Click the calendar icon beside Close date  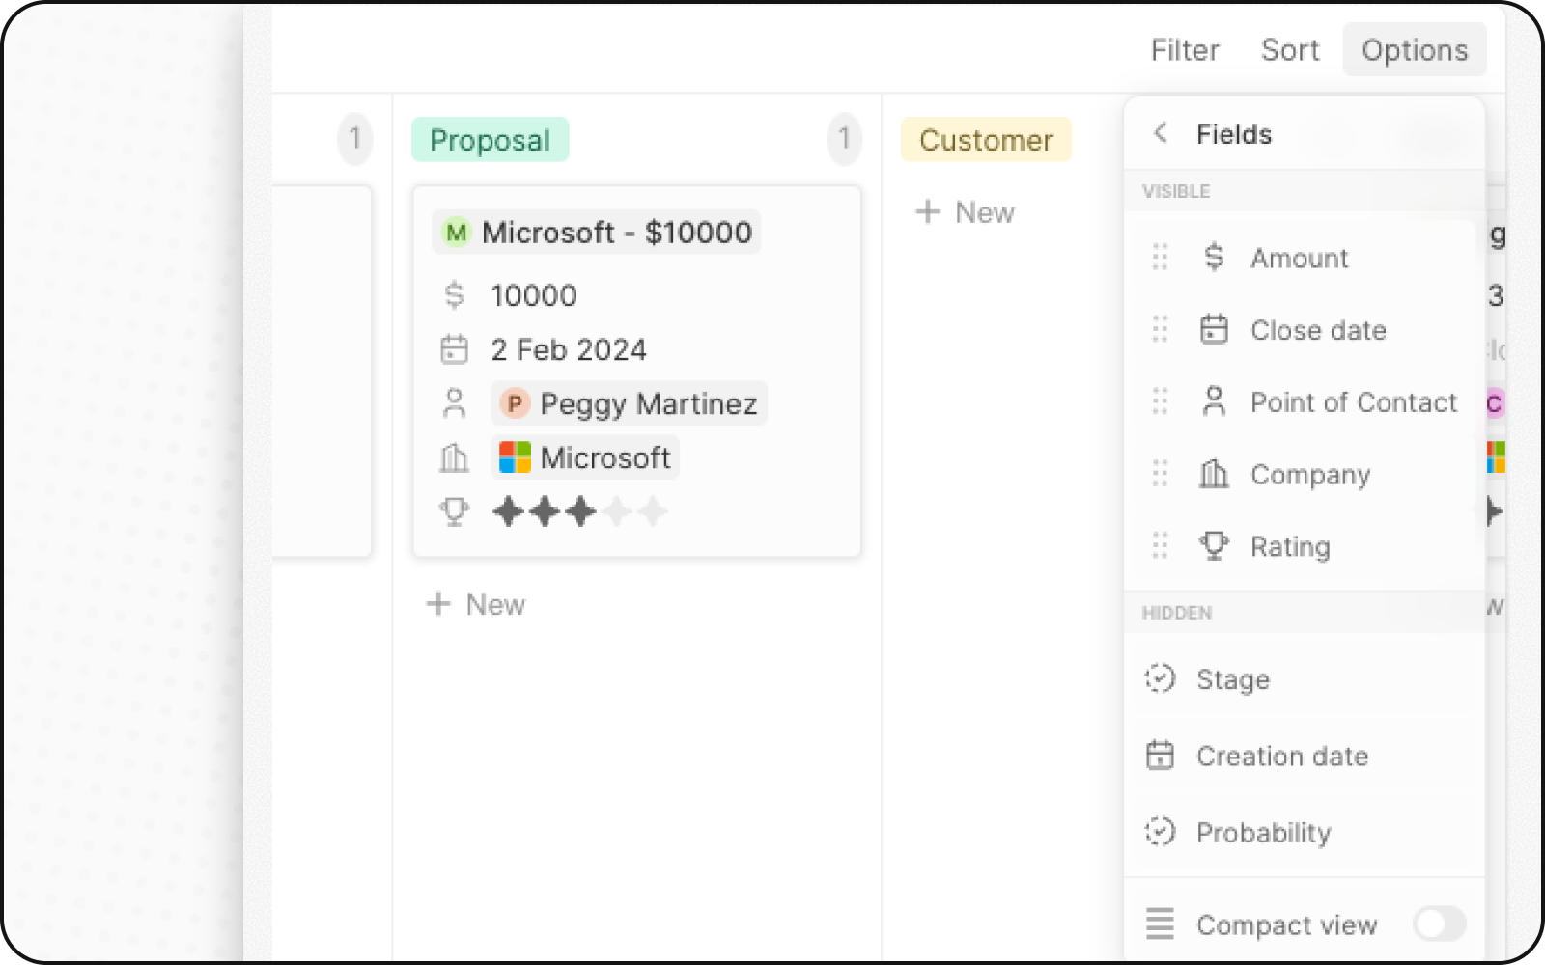1214,330
